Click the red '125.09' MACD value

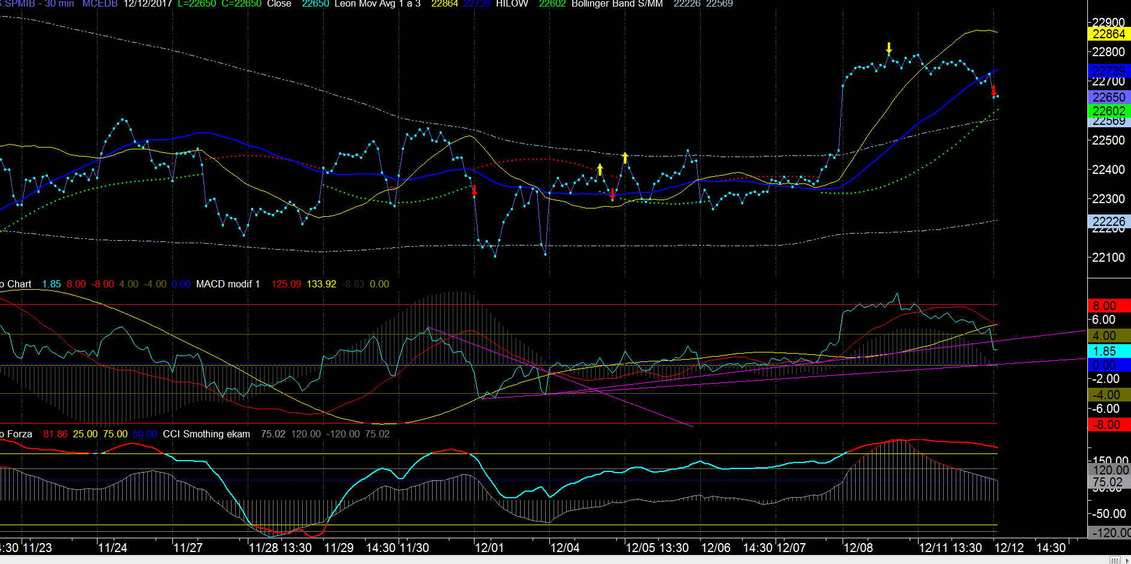pos(286,284)
